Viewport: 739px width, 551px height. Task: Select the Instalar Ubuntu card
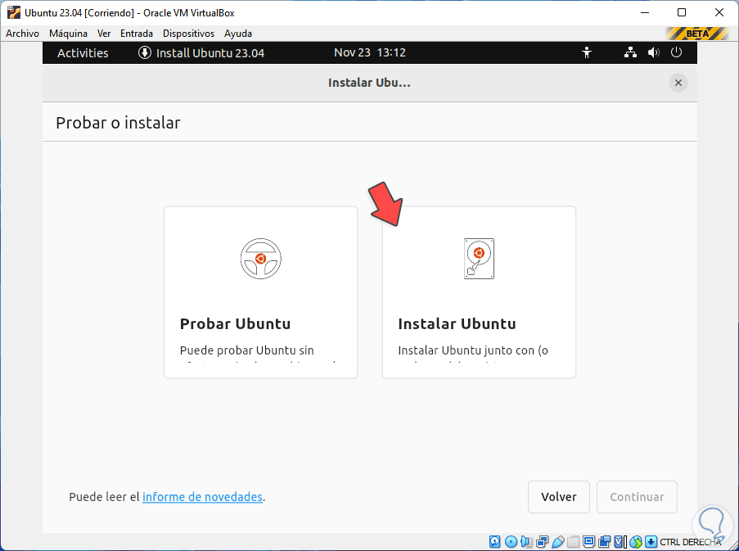click(x=479, y=292)
